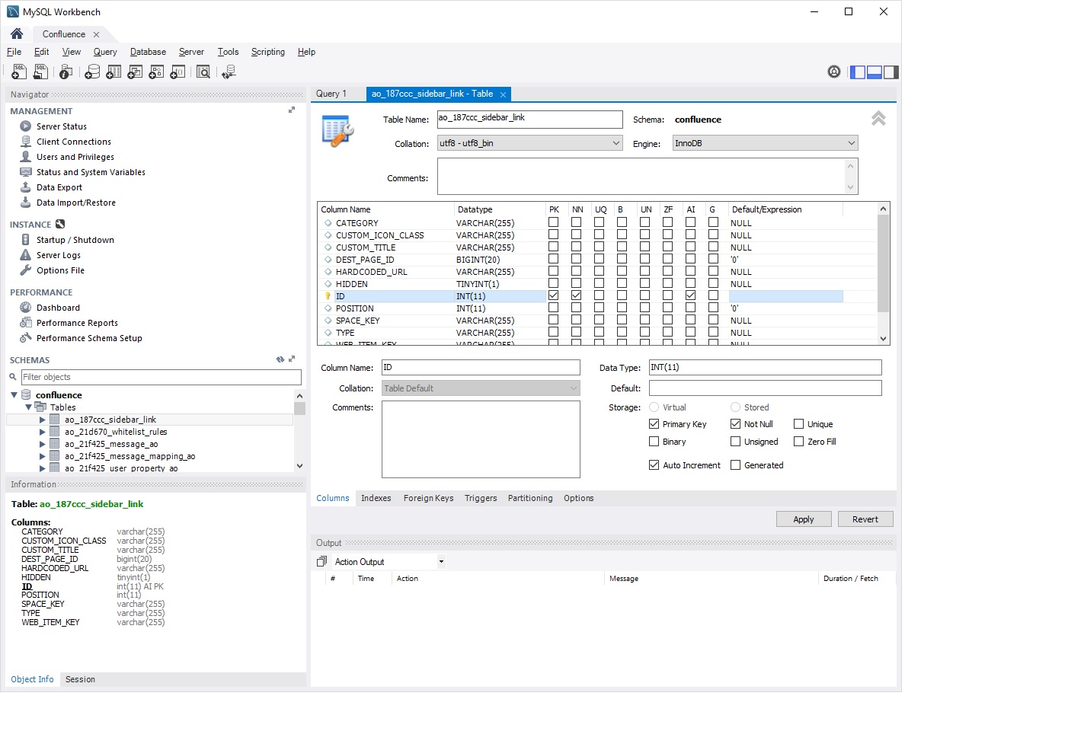Click the Apply button
The height and width of the screenshot is (731, 1068).
click(804, 519)
